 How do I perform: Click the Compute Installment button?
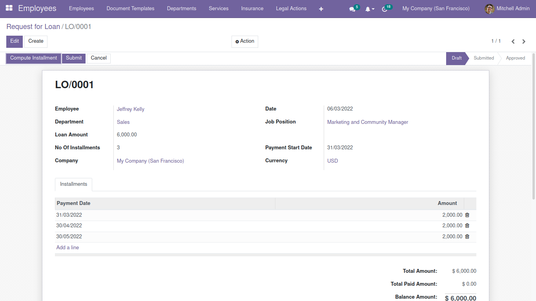point(33,58)
